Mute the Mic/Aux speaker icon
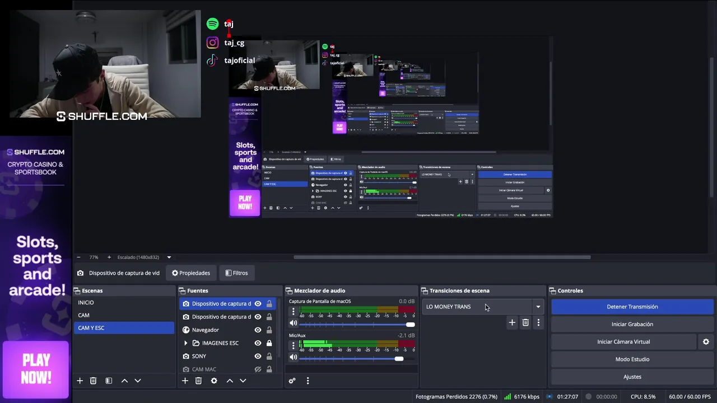717x403 pixels. point(293,357)
